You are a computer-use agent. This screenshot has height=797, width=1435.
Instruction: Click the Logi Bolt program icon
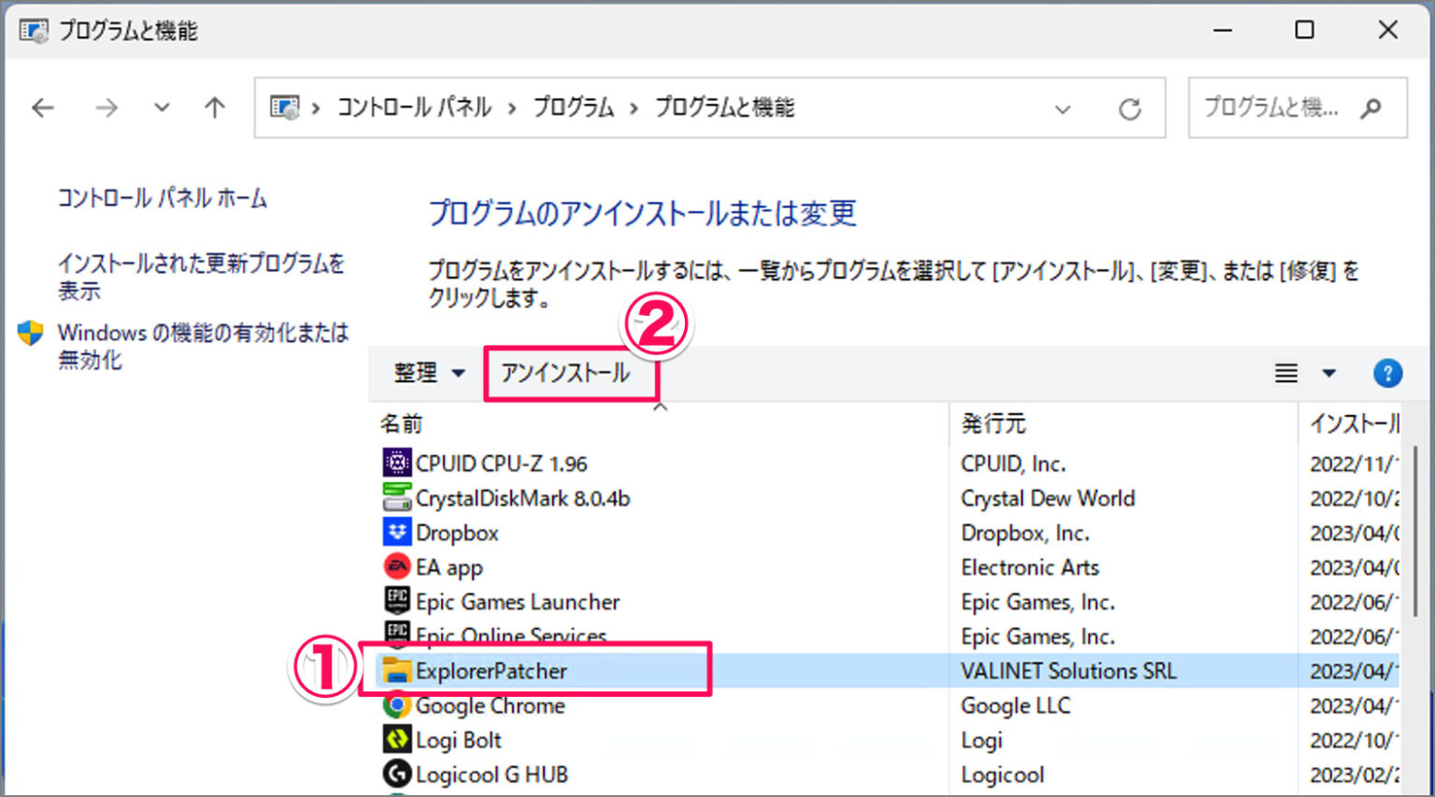point(397,739)
